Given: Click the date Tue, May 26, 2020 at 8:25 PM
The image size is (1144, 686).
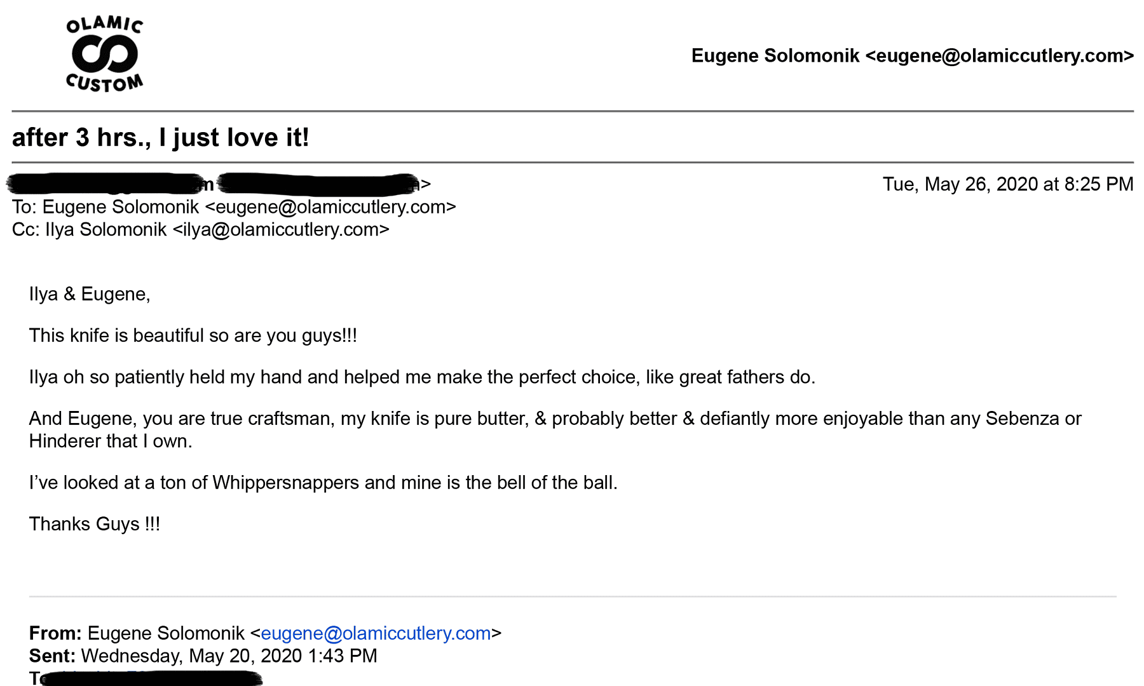Looking at the screenshot, I should coord(1008,184).
